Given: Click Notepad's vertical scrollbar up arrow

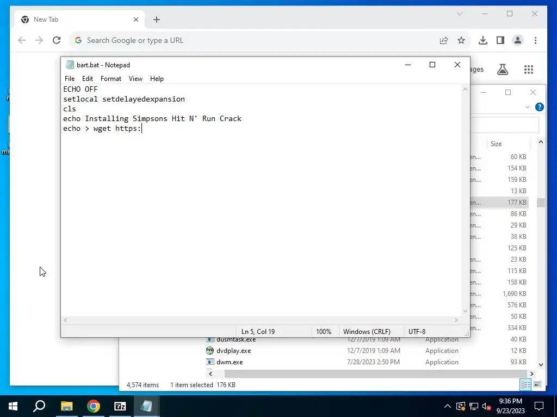Looking at the screenshot, I should point(465,90).
